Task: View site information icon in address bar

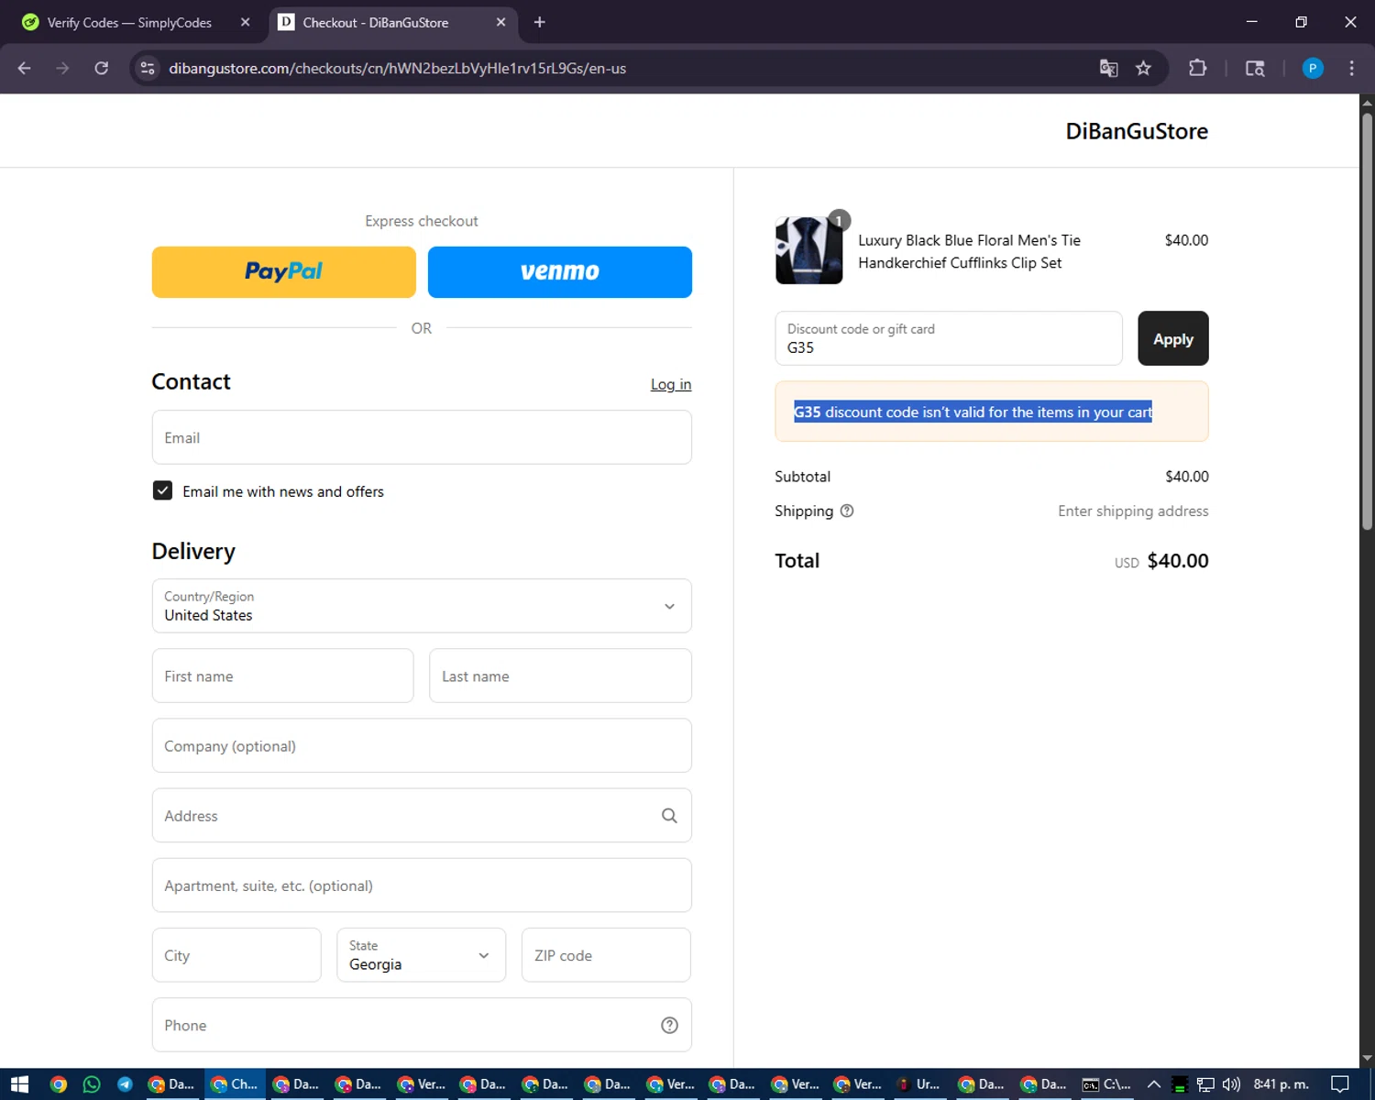Action: [x=148, y=68]
